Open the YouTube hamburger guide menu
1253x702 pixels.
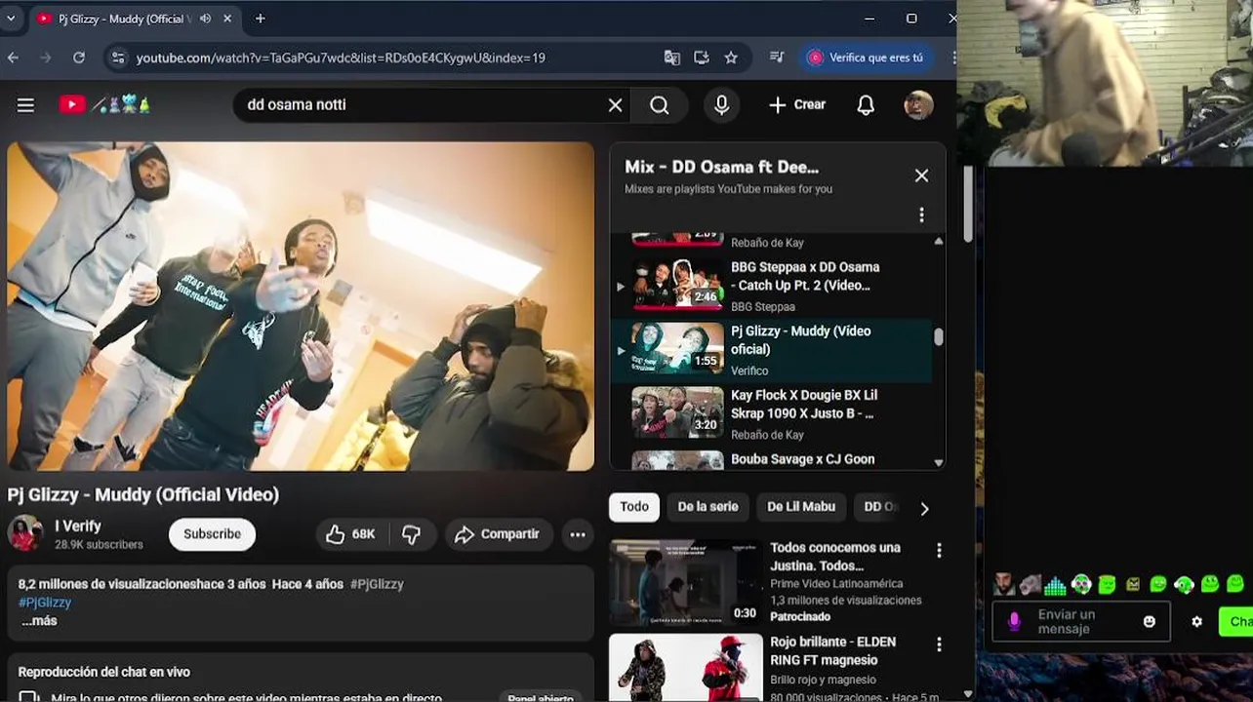25,105
